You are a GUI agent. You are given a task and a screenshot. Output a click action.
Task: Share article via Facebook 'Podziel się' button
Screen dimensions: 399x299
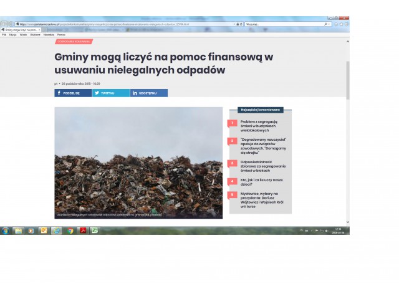pos(73,93)
